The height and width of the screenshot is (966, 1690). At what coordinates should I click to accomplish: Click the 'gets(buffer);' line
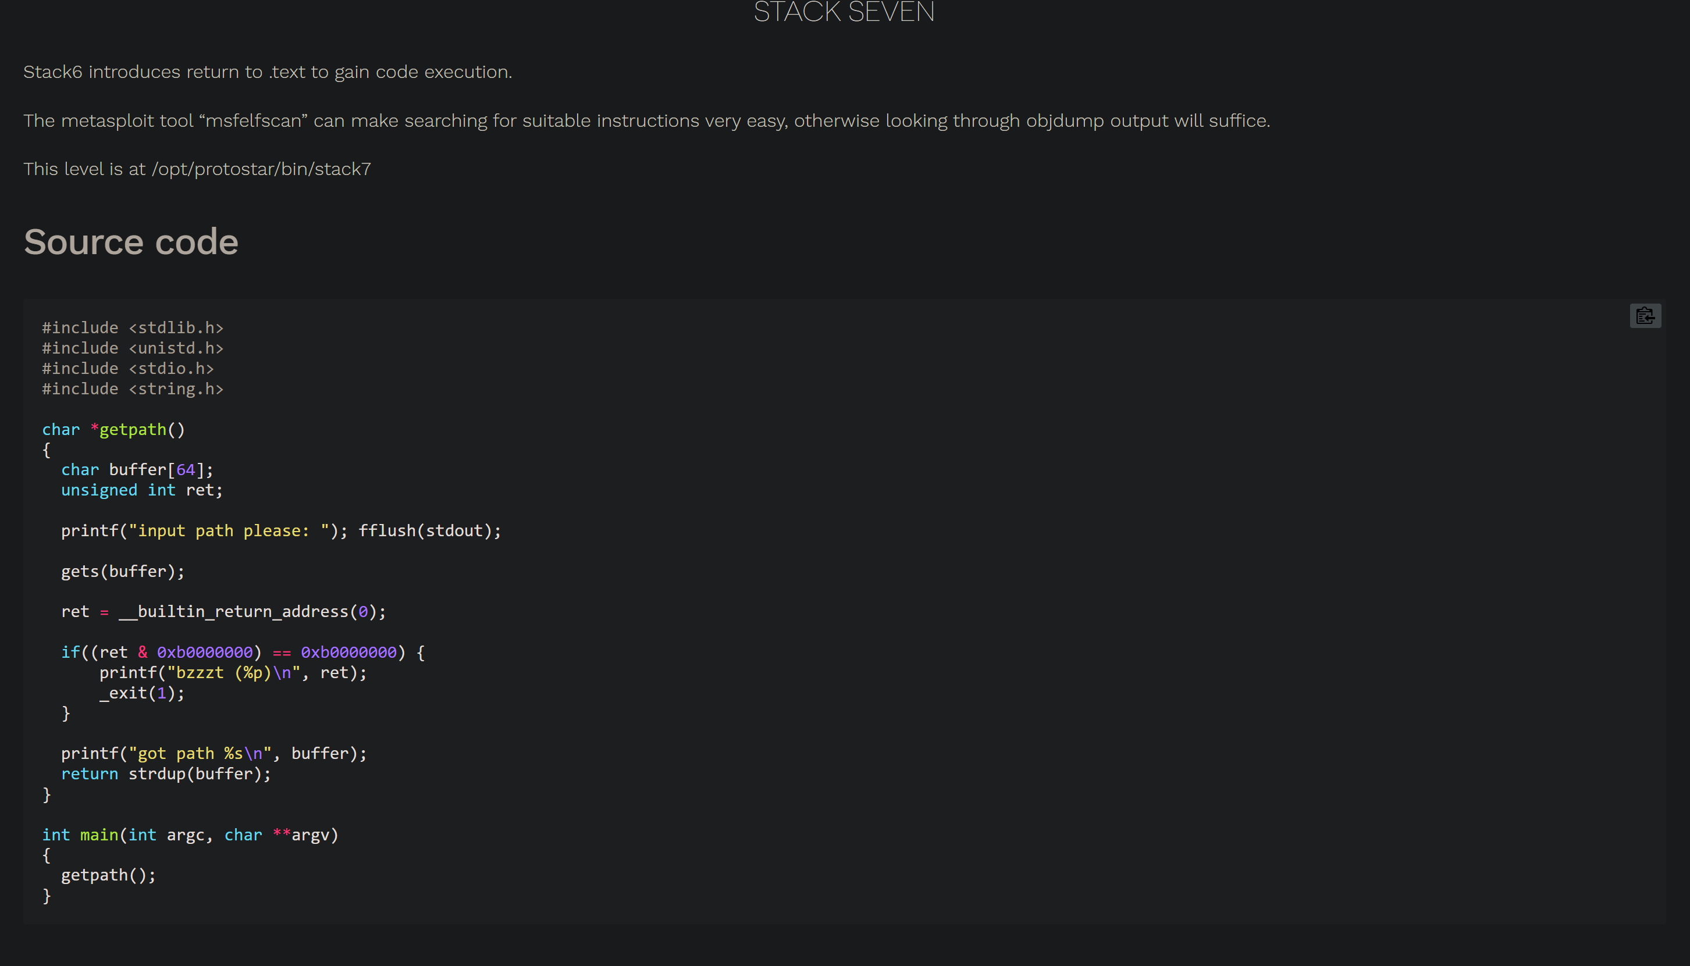click(x=123, y=571)
